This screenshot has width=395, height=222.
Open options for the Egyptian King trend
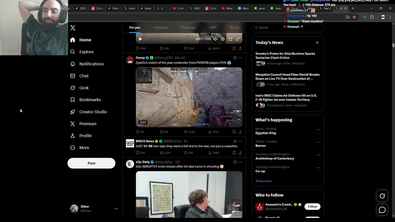click(318, 129)
